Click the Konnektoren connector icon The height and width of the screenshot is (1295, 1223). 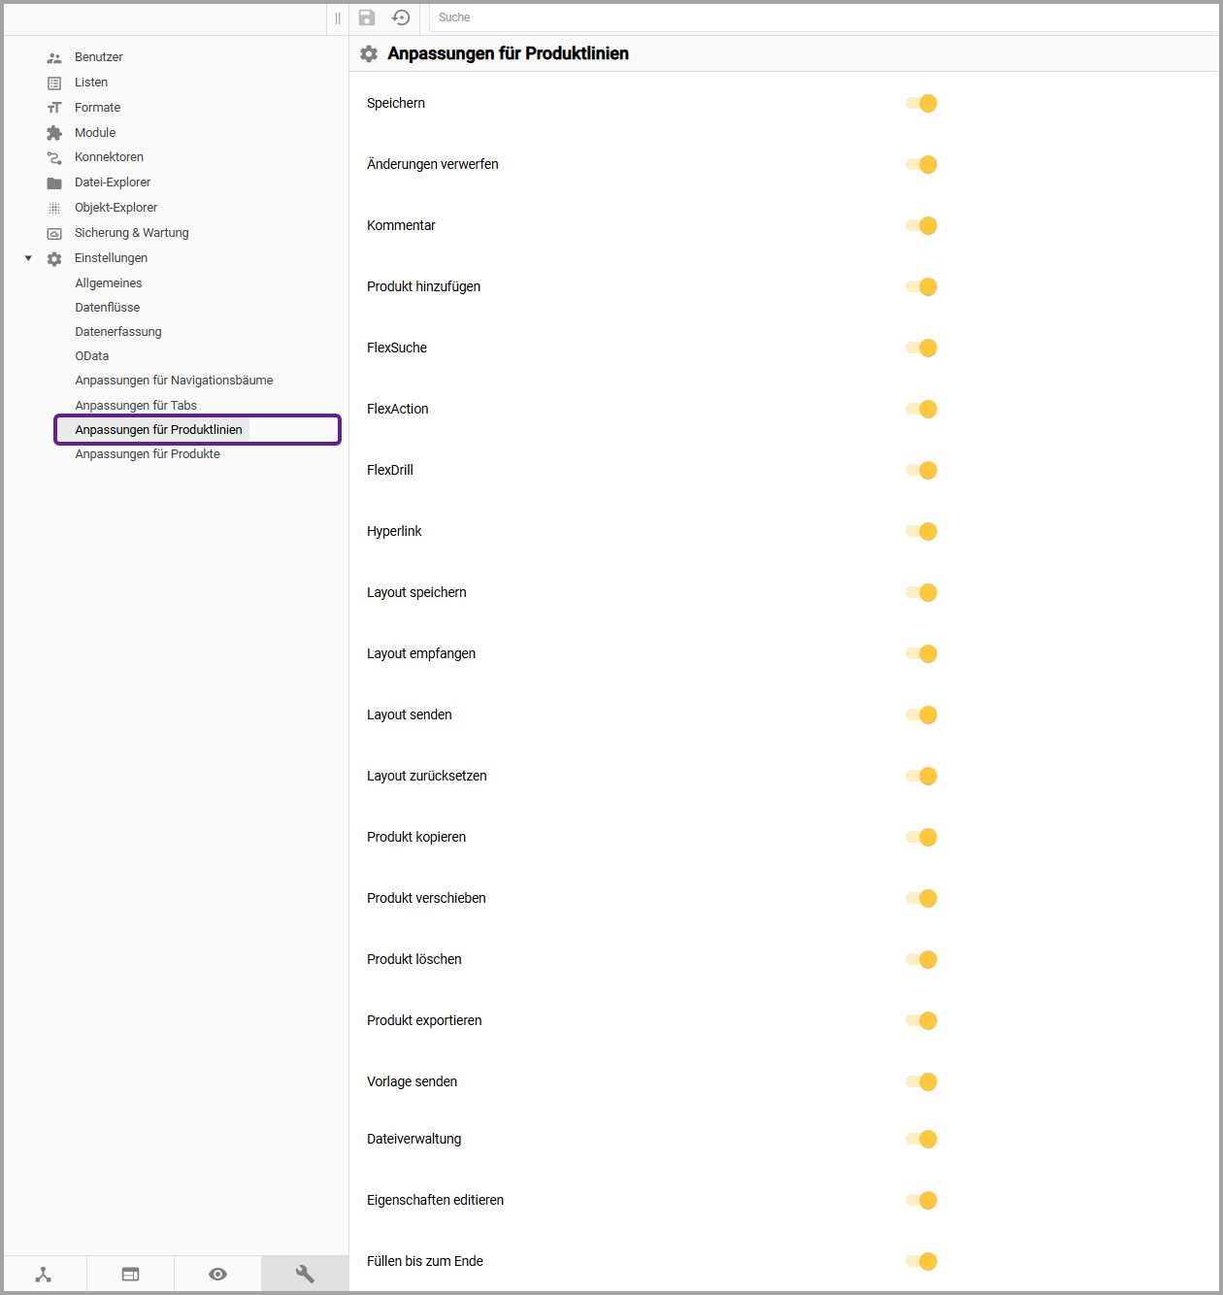coord(54,157)
